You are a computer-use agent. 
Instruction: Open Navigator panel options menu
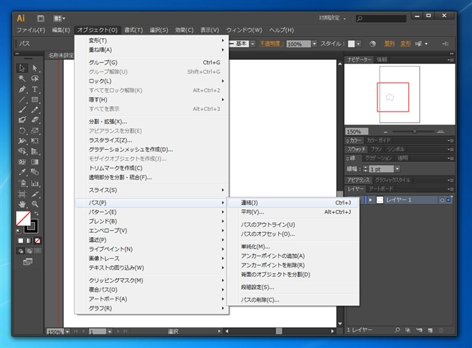point(450,60)
